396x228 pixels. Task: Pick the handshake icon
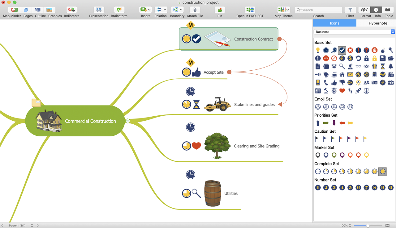coord(383,74)
